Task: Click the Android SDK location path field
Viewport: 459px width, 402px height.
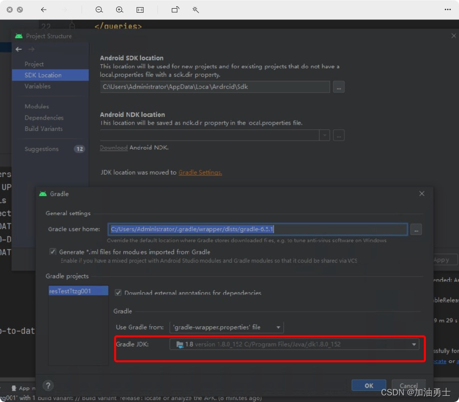Action: [x=215, y=87]
